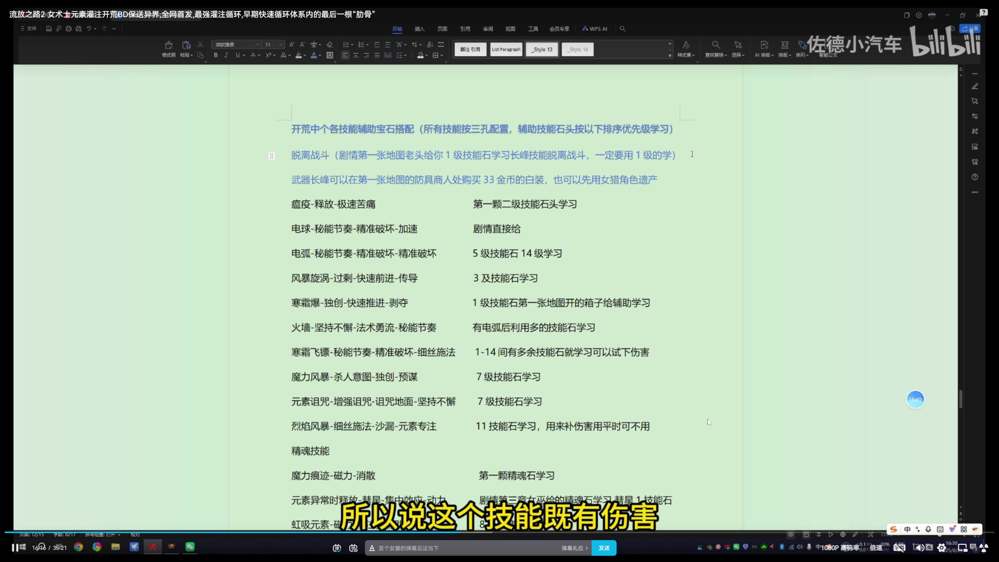Screen dimensions: 999x562
Task: Apply the 脚注 引用 style
Action: pos(470,50)
